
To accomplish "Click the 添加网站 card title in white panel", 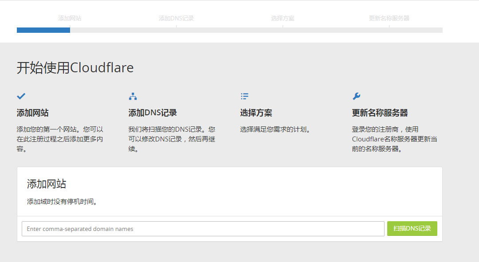I will click(x=47, y=184).
